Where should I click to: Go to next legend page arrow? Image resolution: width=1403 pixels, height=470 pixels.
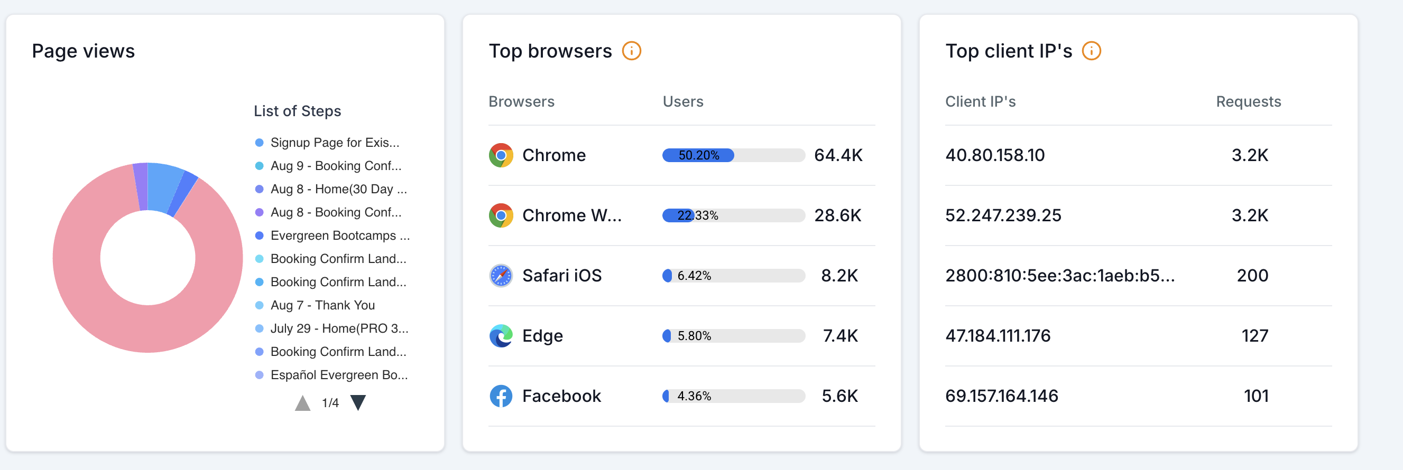(358, 402)
